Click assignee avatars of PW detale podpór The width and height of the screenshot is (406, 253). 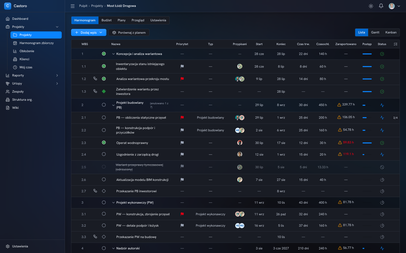click(240, 226)
